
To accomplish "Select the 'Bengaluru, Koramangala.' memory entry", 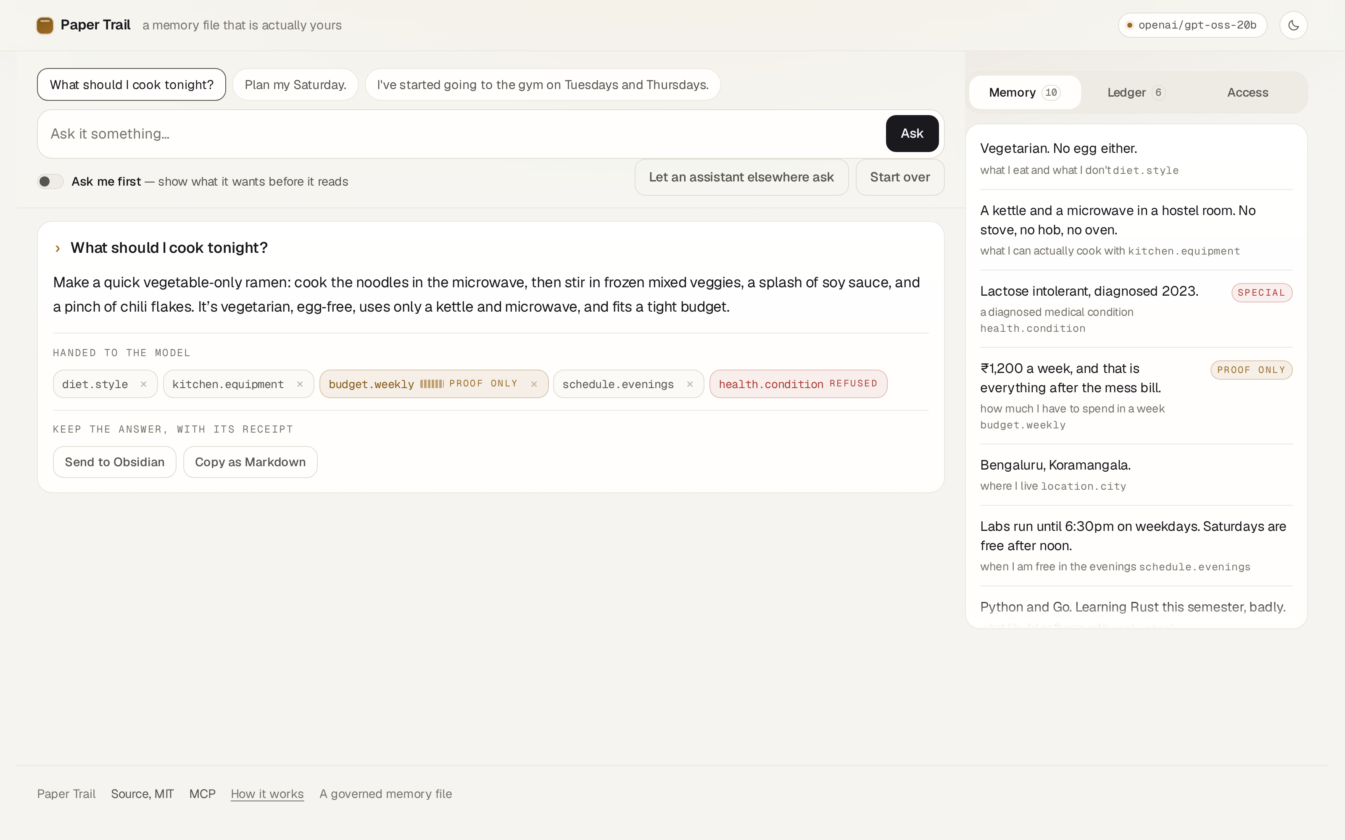I will click(x=1136, y=475).
